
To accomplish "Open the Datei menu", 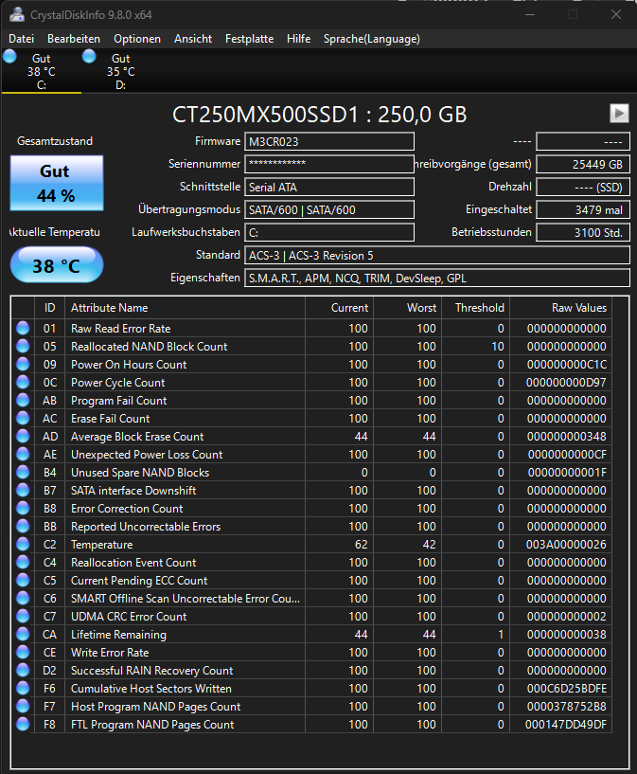I will tap(21, 39).
